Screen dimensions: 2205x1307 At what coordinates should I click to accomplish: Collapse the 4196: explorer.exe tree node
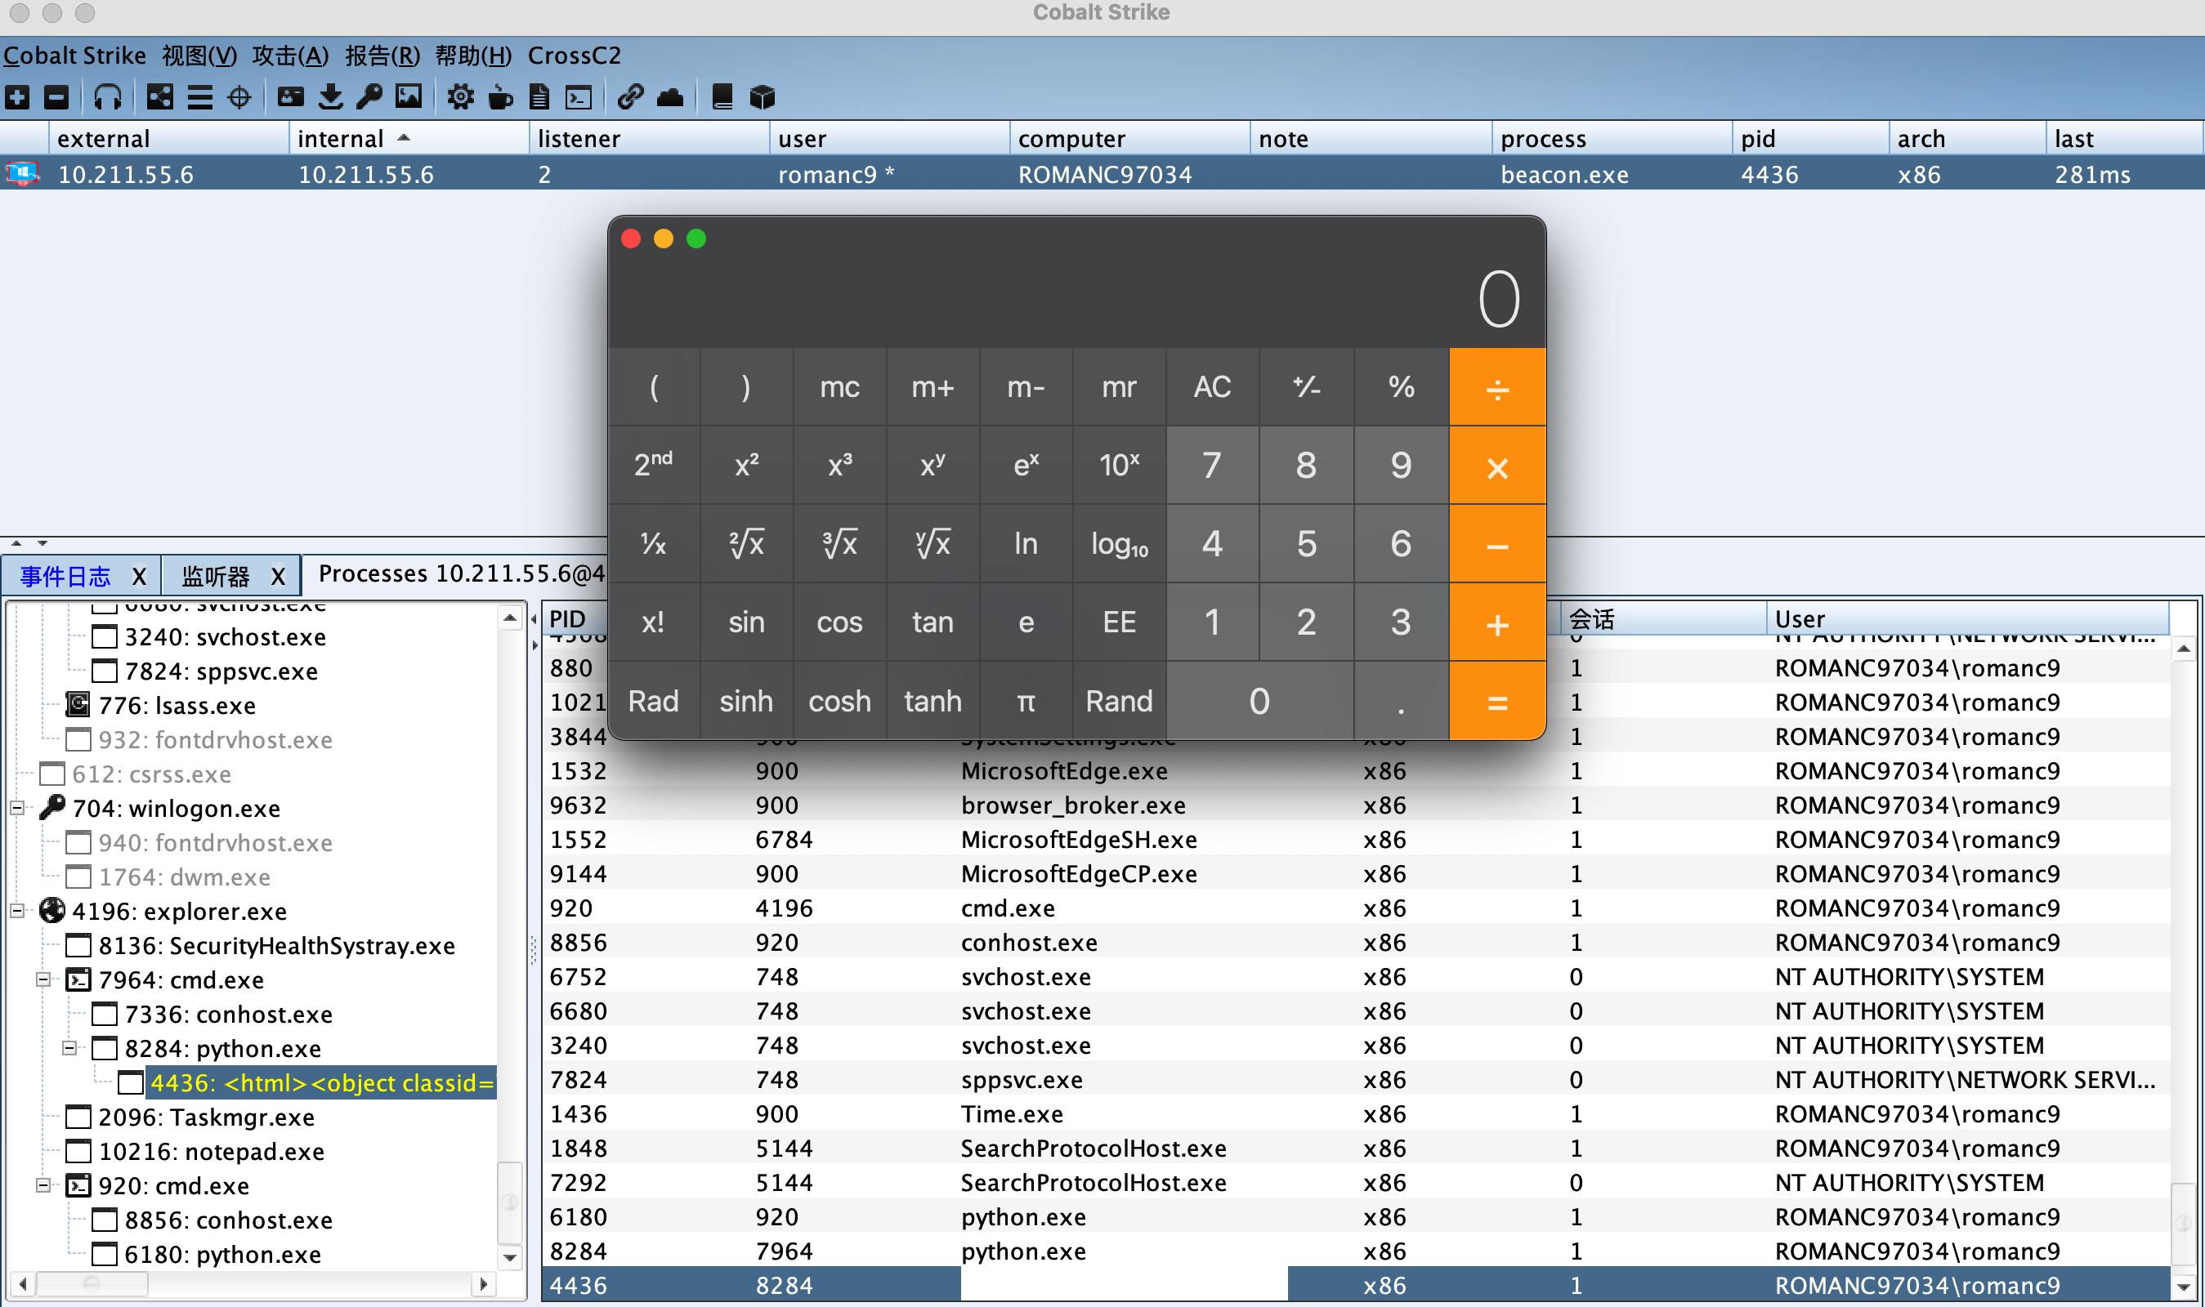16,910
